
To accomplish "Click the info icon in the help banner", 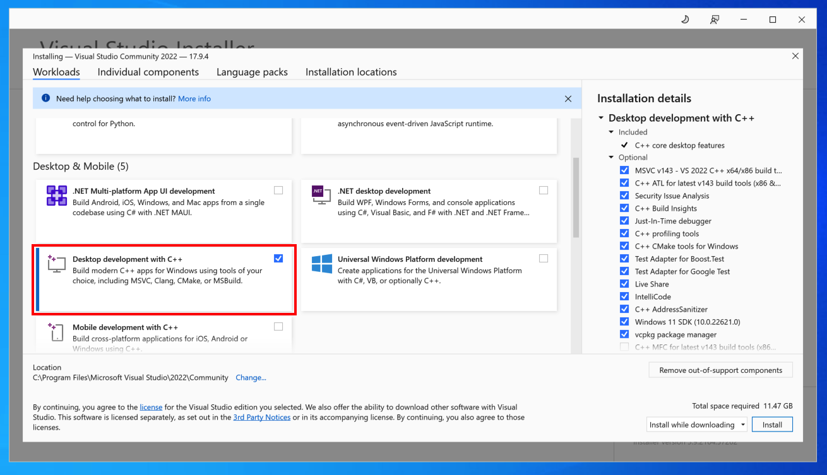I will 45,98.
